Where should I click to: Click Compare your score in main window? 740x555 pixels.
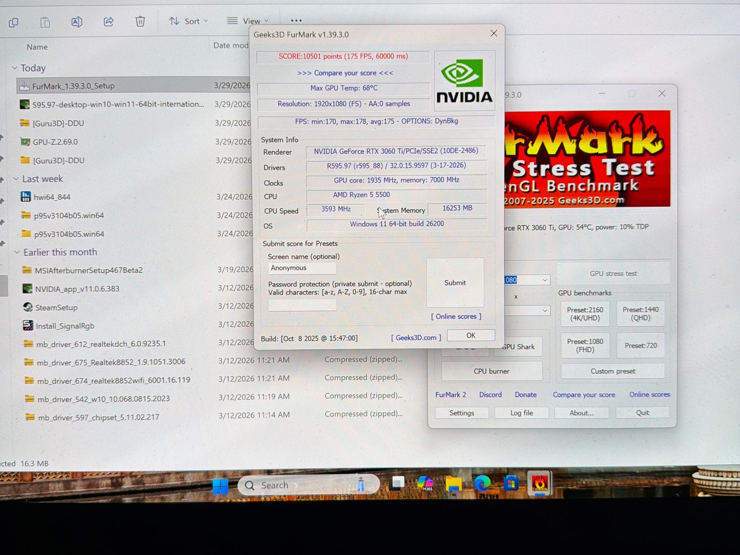point(584,395)
